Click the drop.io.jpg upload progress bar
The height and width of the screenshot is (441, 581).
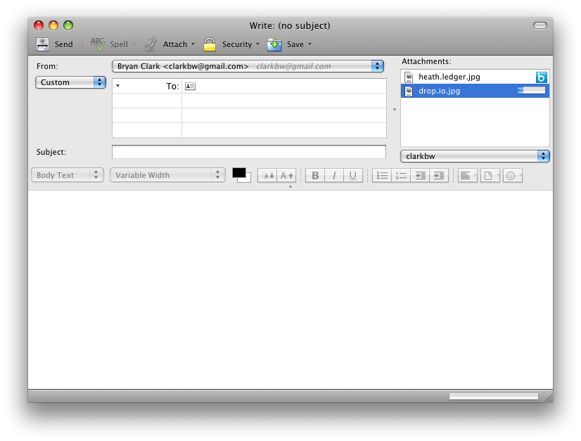tap(531, 91)
